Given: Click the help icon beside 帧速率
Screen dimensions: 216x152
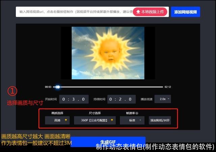Looking at the screenshot, I should [x=137, y=113].
